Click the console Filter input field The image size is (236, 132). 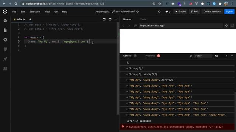(203, 56)
